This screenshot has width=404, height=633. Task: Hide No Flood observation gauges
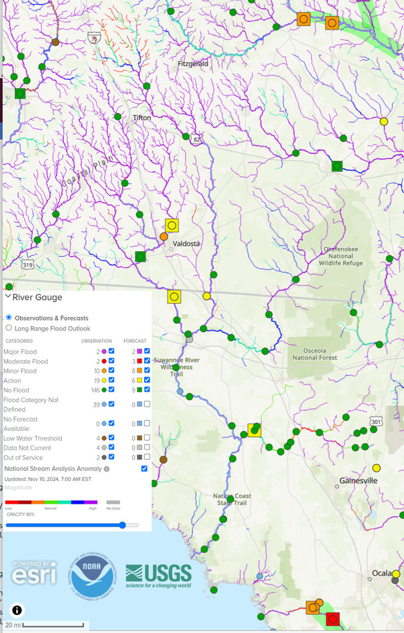point(111,390)
